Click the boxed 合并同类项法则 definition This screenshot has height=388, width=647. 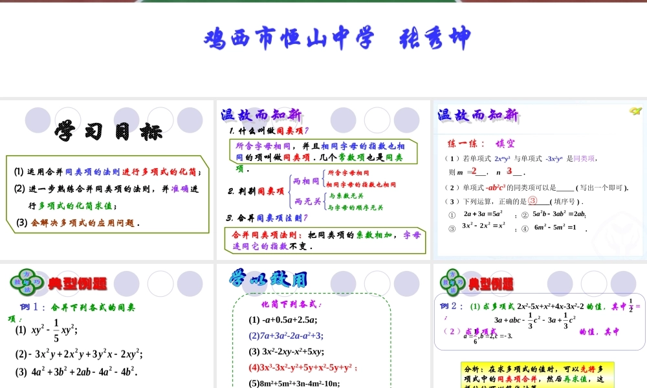click(x=325, y=241)
